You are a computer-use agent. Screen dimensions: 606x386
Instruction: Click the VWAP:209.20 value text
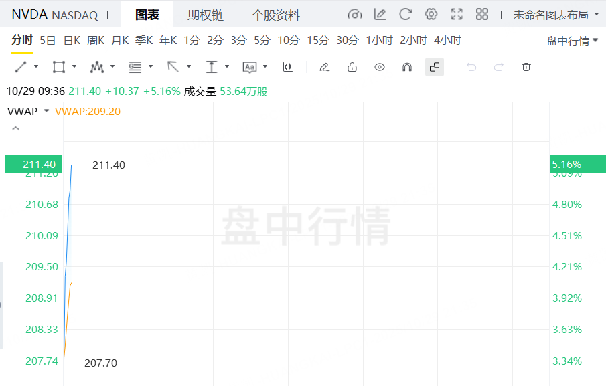[88, 111]
